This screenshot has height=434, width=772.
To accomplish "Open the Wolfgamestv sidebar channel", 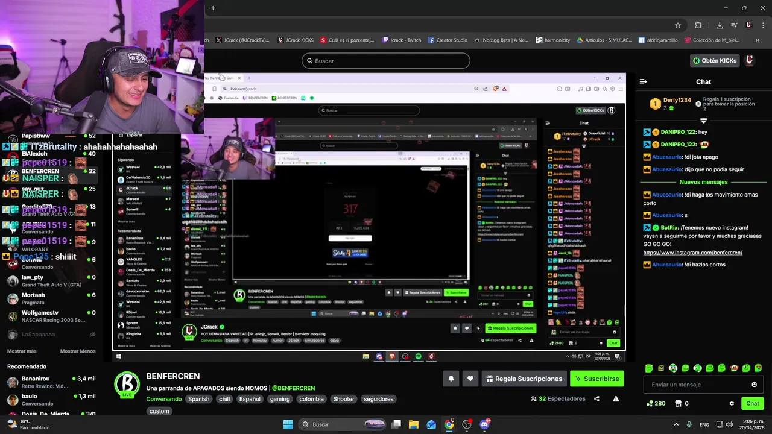I will click(x=51, y=316).
